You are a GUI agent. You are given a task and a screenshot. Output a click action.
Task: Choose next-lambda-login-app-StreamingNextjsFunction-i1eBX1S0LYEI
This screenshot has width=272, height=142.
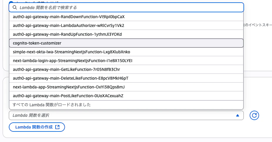click(x=126, y=61)
